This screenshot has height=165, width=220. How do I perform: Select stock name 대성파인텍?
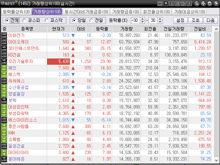(18, 107)
